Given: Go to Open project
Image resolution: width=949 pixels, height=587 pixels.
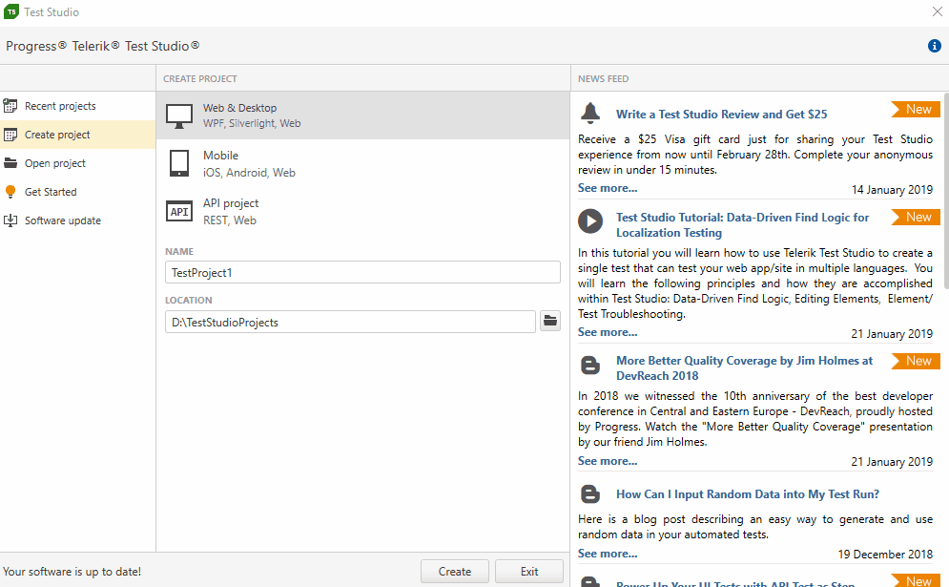Looking at the screenshot, I should click(77, 163).
